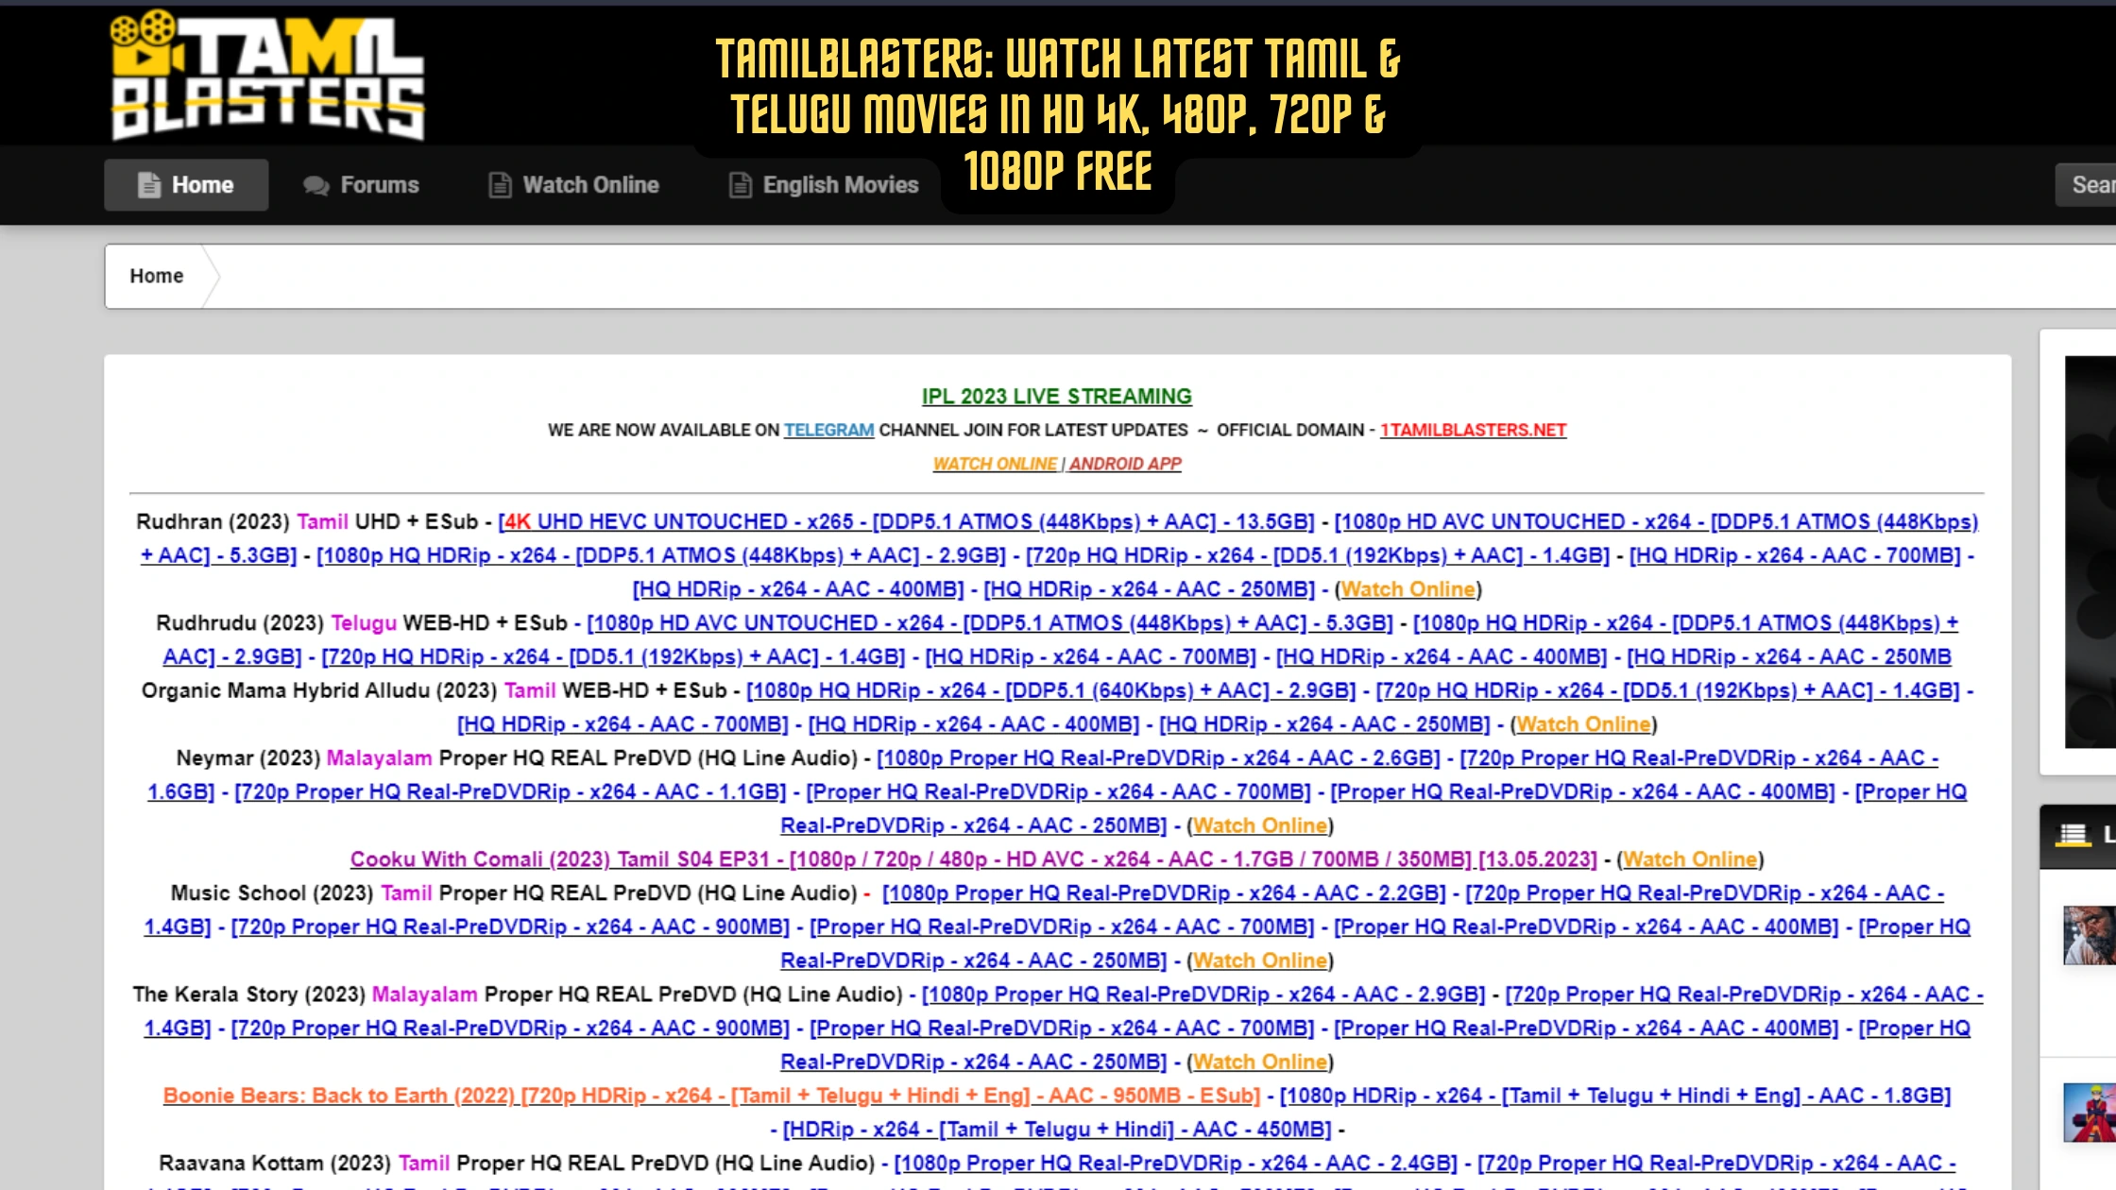Viewport: 2116px width, 1190px height.
Task: Open Cooku With Comali S04 EP31 link
Action: (973, 860)
